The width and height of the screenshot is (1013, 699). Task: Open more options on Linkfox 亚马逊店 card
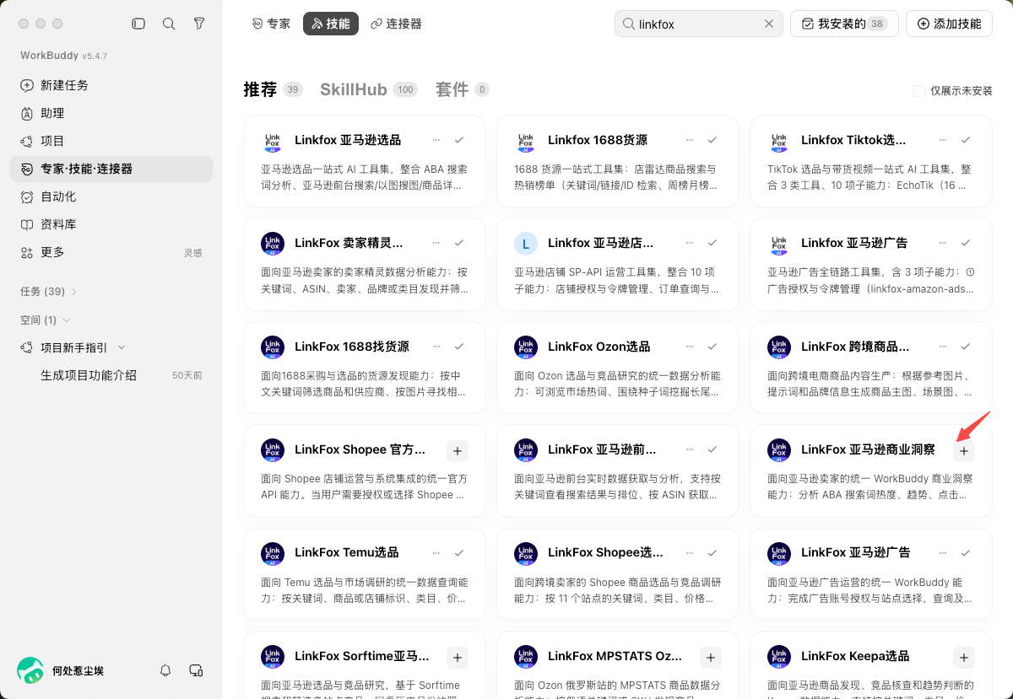690,243
